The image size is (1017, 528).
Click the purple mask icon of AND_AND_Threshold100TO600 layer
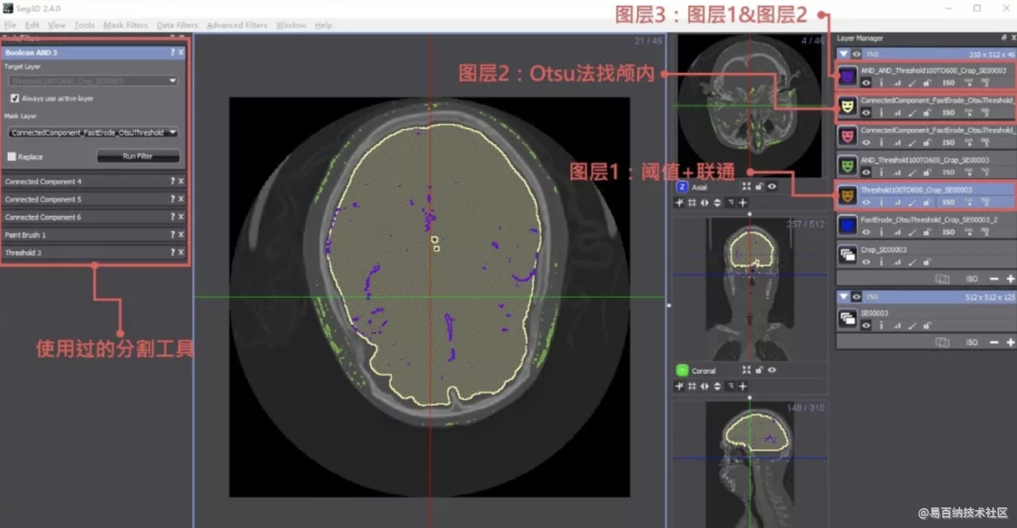847,77
